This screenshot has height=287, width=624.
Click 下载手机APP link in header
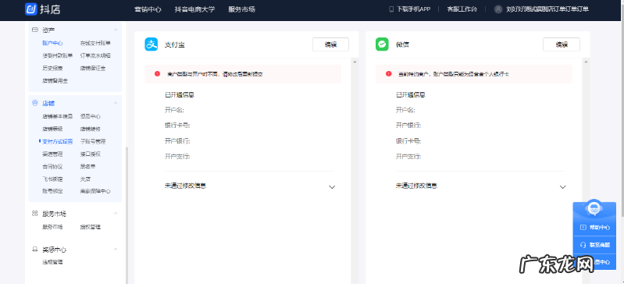[x=413, y=9]
